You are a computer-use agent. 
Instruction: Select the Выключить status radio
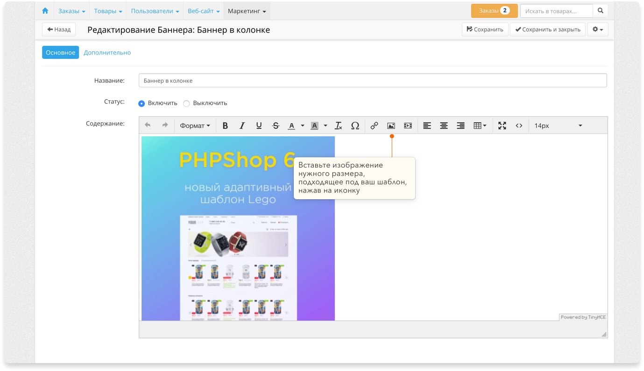click(x=186, y=103)
